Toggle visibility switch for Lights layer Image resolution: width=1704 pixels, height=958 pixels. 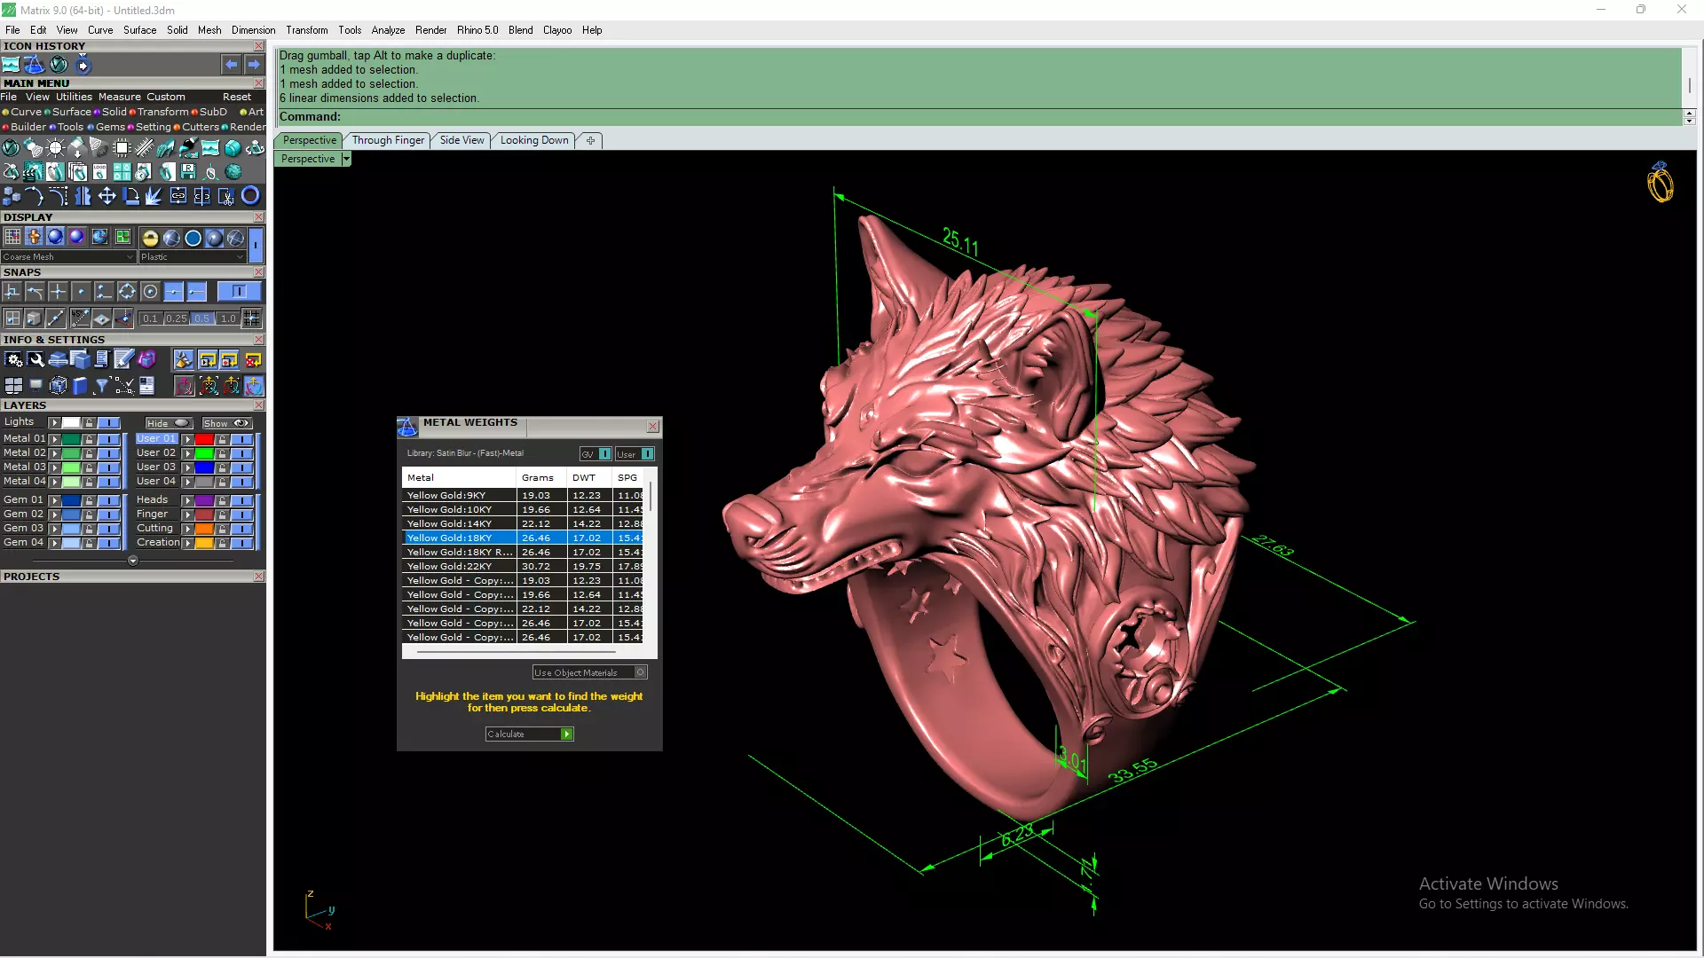108,423
